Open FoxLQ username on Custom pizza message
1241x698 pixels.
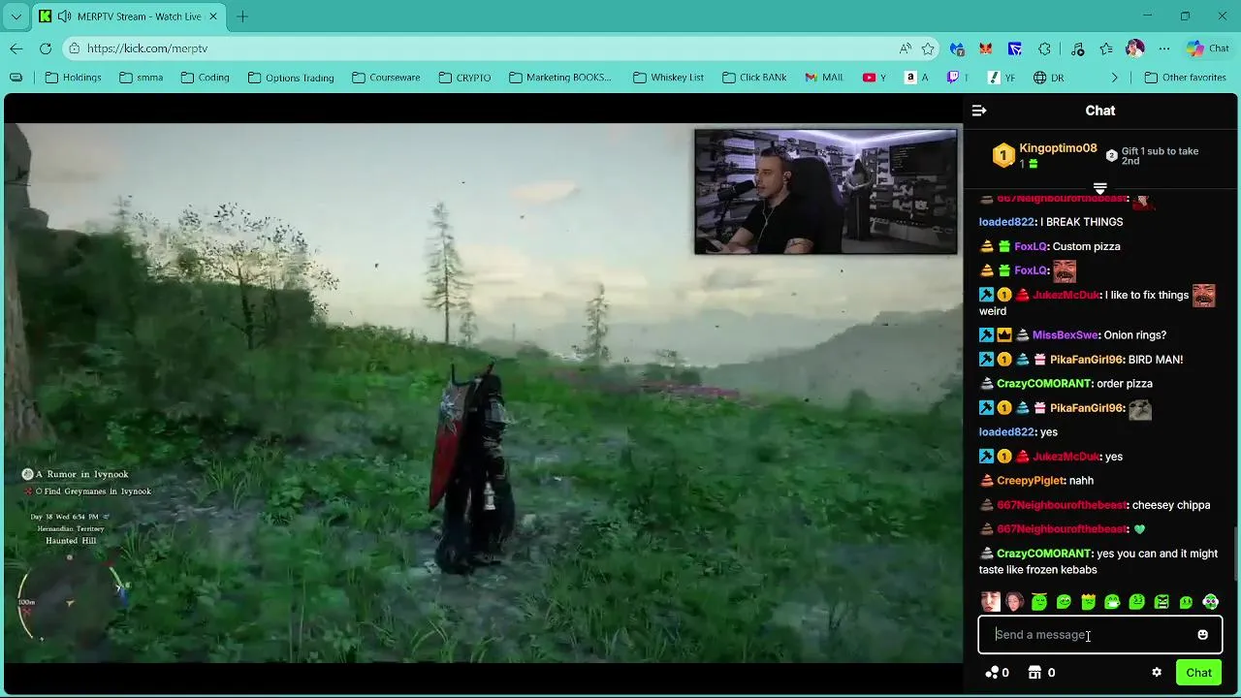click(1031, 246)
